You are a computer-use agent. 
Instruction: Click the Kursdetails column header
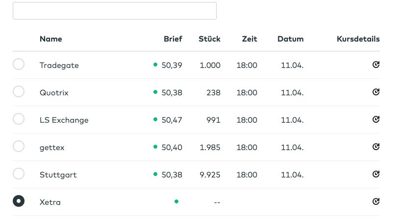click(358, 39)
